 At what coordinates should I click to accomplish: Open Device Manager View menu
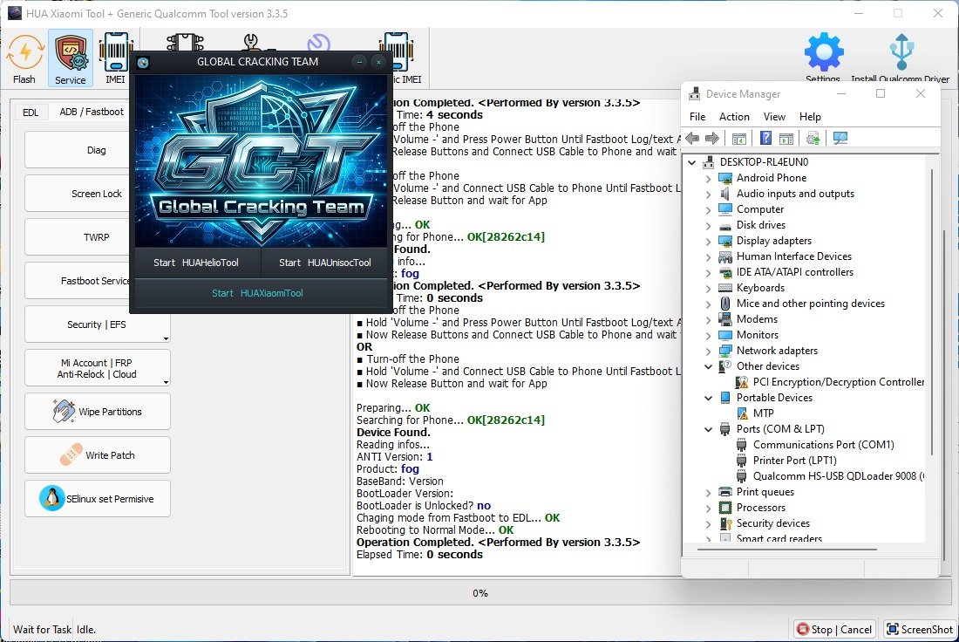tap(773, 116)
